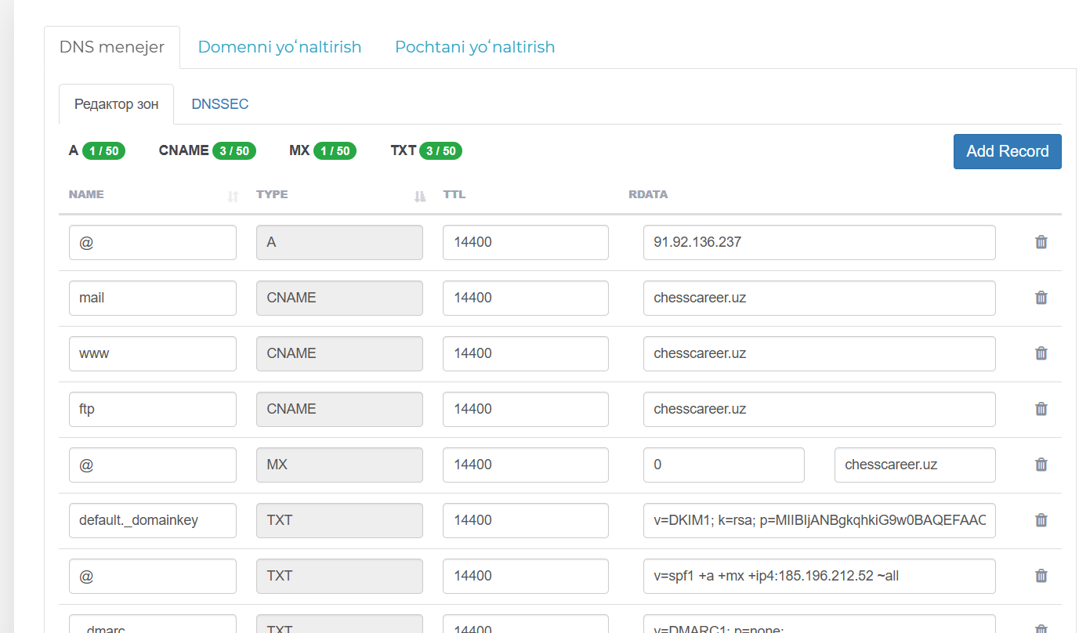
Task: Delete the SPF TXT record
Action: (1041, 576)
